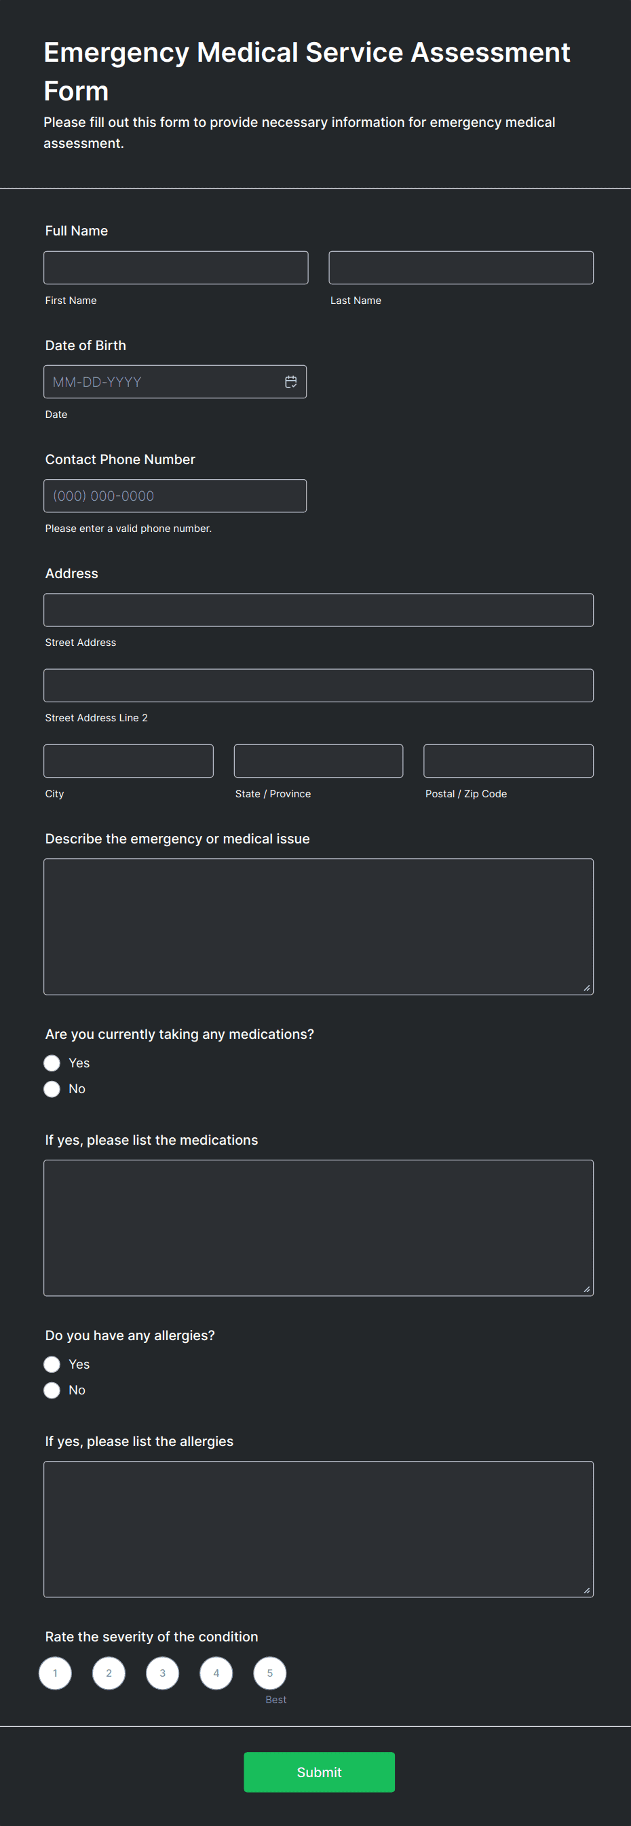Rate the condition severity as 5
The height and width of the screenshot is (1826, 631).
(x=269, y=1673)
